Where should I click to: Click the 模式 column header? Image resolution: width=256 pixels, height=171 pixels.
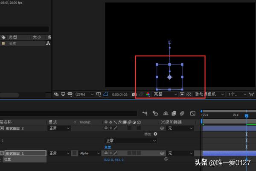(53, 122)
